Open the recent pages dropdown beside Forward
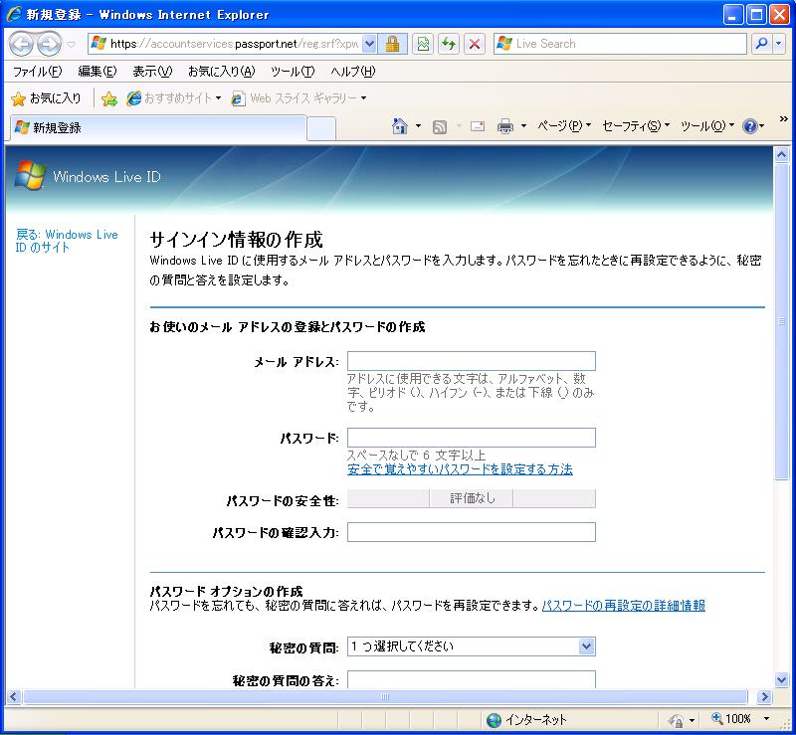 point(72,45)
